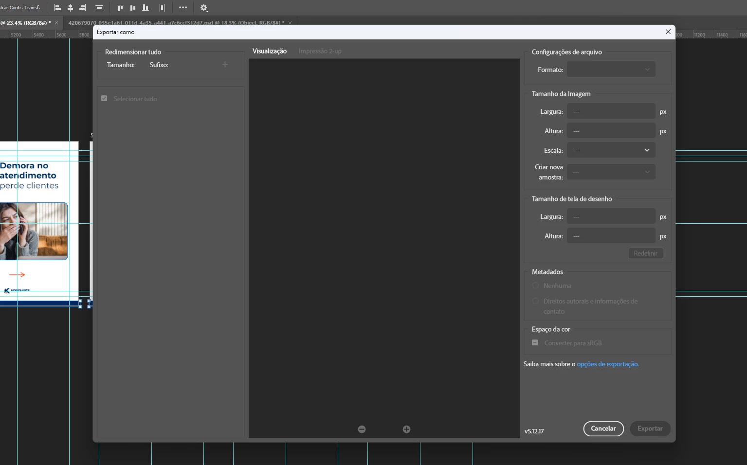Choose align right edges icon
The height and width of the screenshot is (465, 747).
tap(83, 8)
